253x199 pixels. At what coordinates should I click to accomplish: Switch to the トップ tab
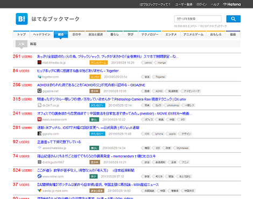click(22, 34)
